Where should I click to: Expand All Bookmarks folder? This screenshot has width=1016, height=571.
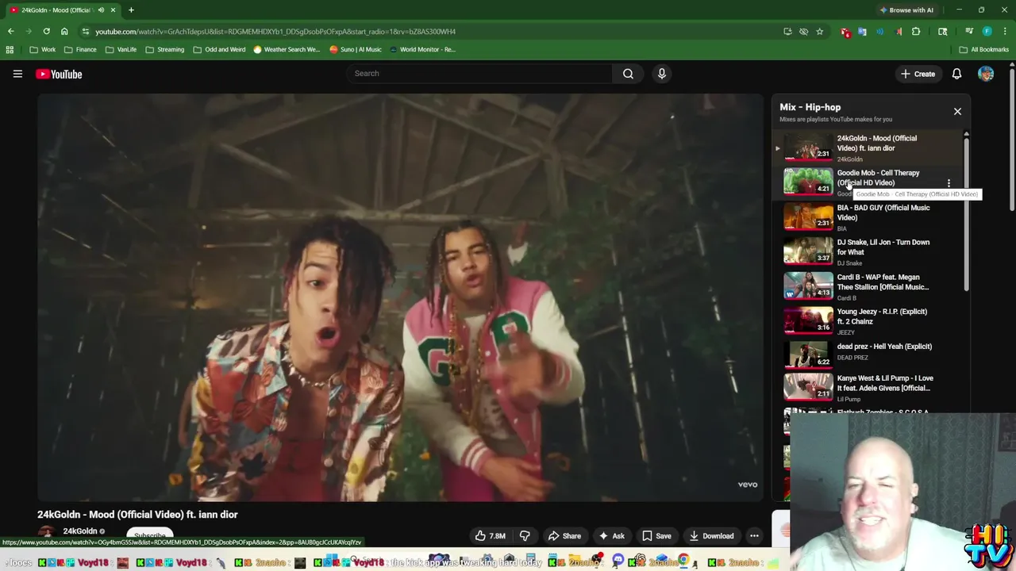(x=984, y=49)
